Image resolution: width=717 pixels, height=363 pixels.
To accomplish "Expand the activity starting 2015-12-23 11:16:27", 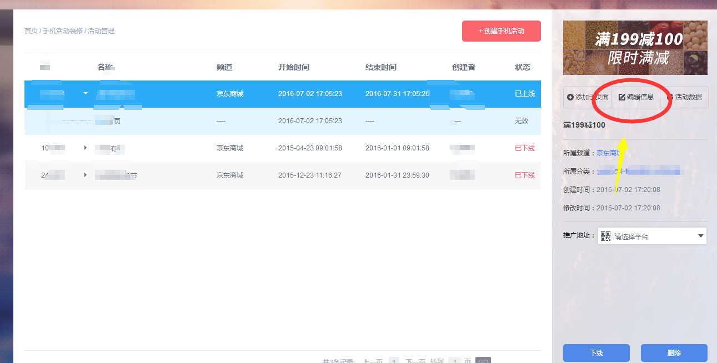I will (86, 175).
